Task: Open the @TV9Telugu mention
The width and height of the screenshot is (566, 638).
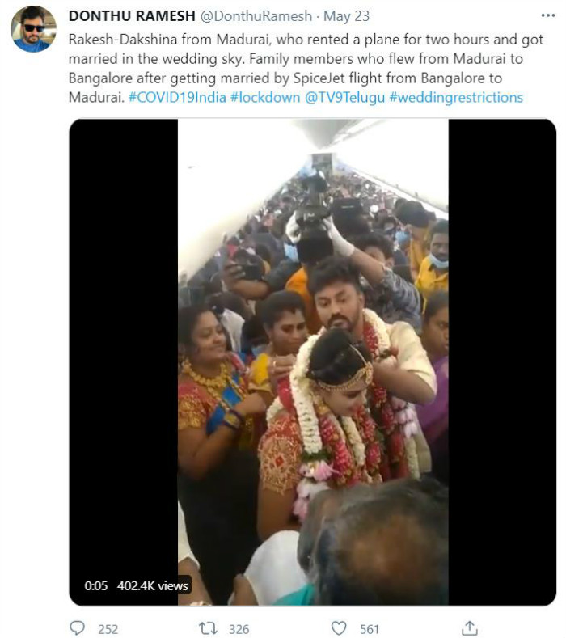Action: pyautogui.click(x=344, y=97)
